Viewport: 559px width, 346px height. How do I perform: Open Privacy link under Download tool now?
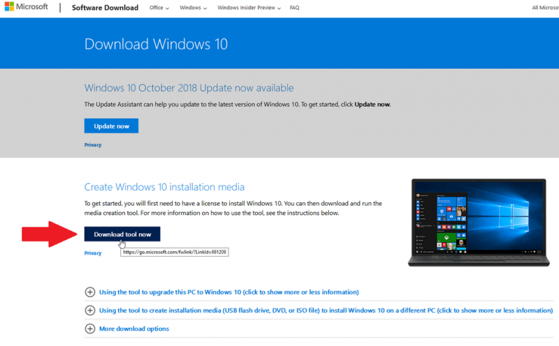point(93,253)
